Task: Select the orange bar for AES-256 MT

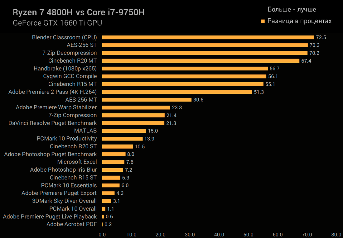Action: click(x=147, y=100)
